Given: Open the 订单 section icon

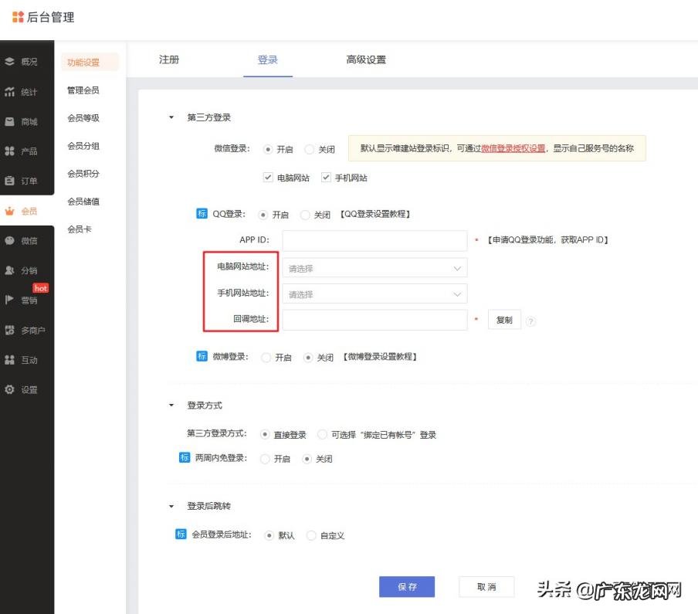Looking at the screenshot, I should [23, 181].
